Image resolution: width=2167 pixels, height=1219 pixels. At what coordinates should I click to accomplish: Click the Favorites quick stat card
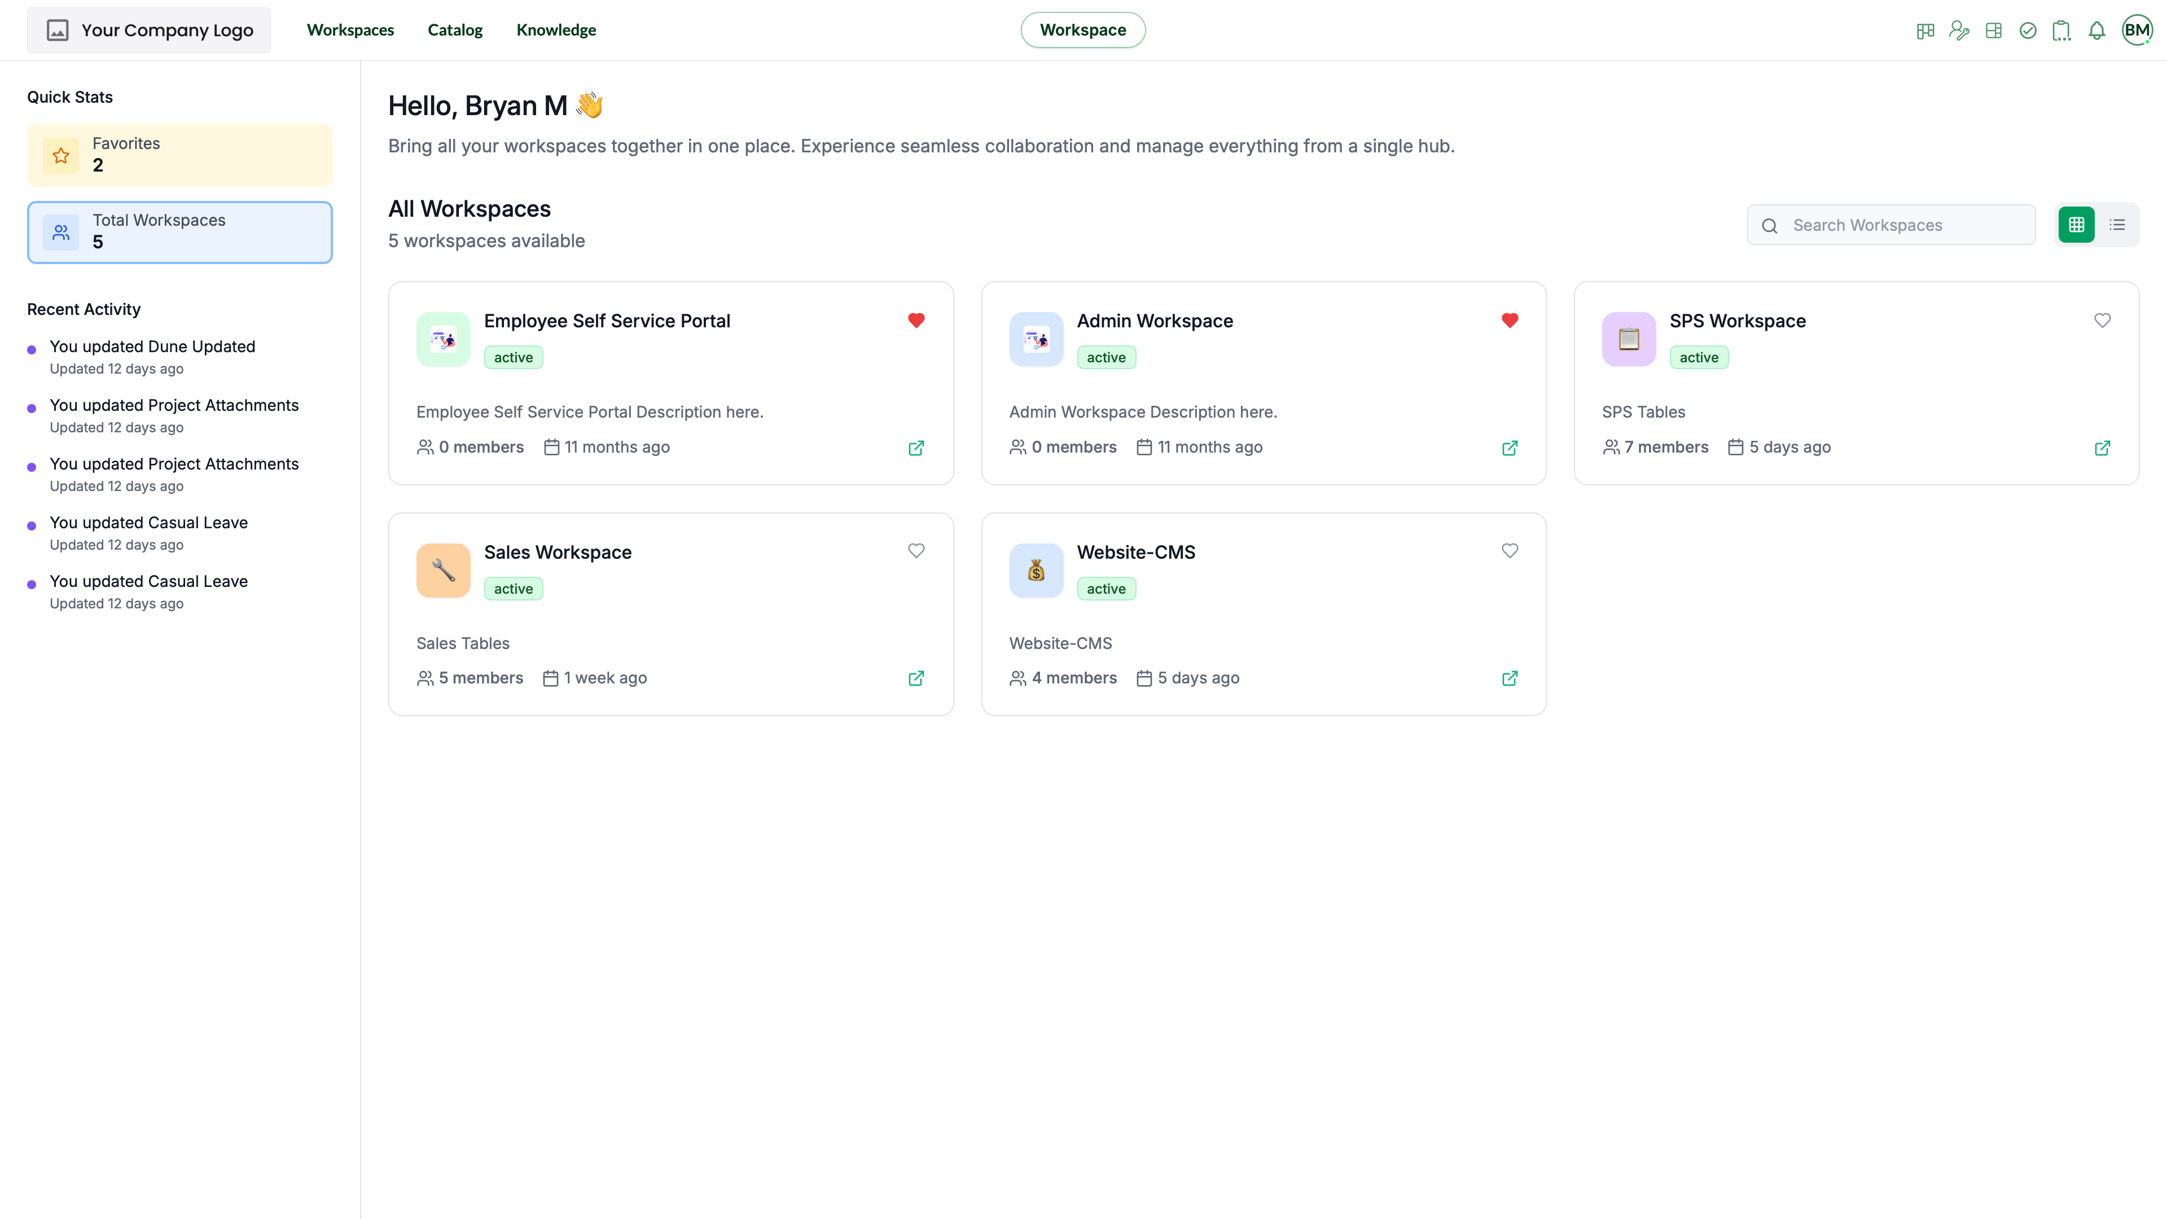point(179,156)
